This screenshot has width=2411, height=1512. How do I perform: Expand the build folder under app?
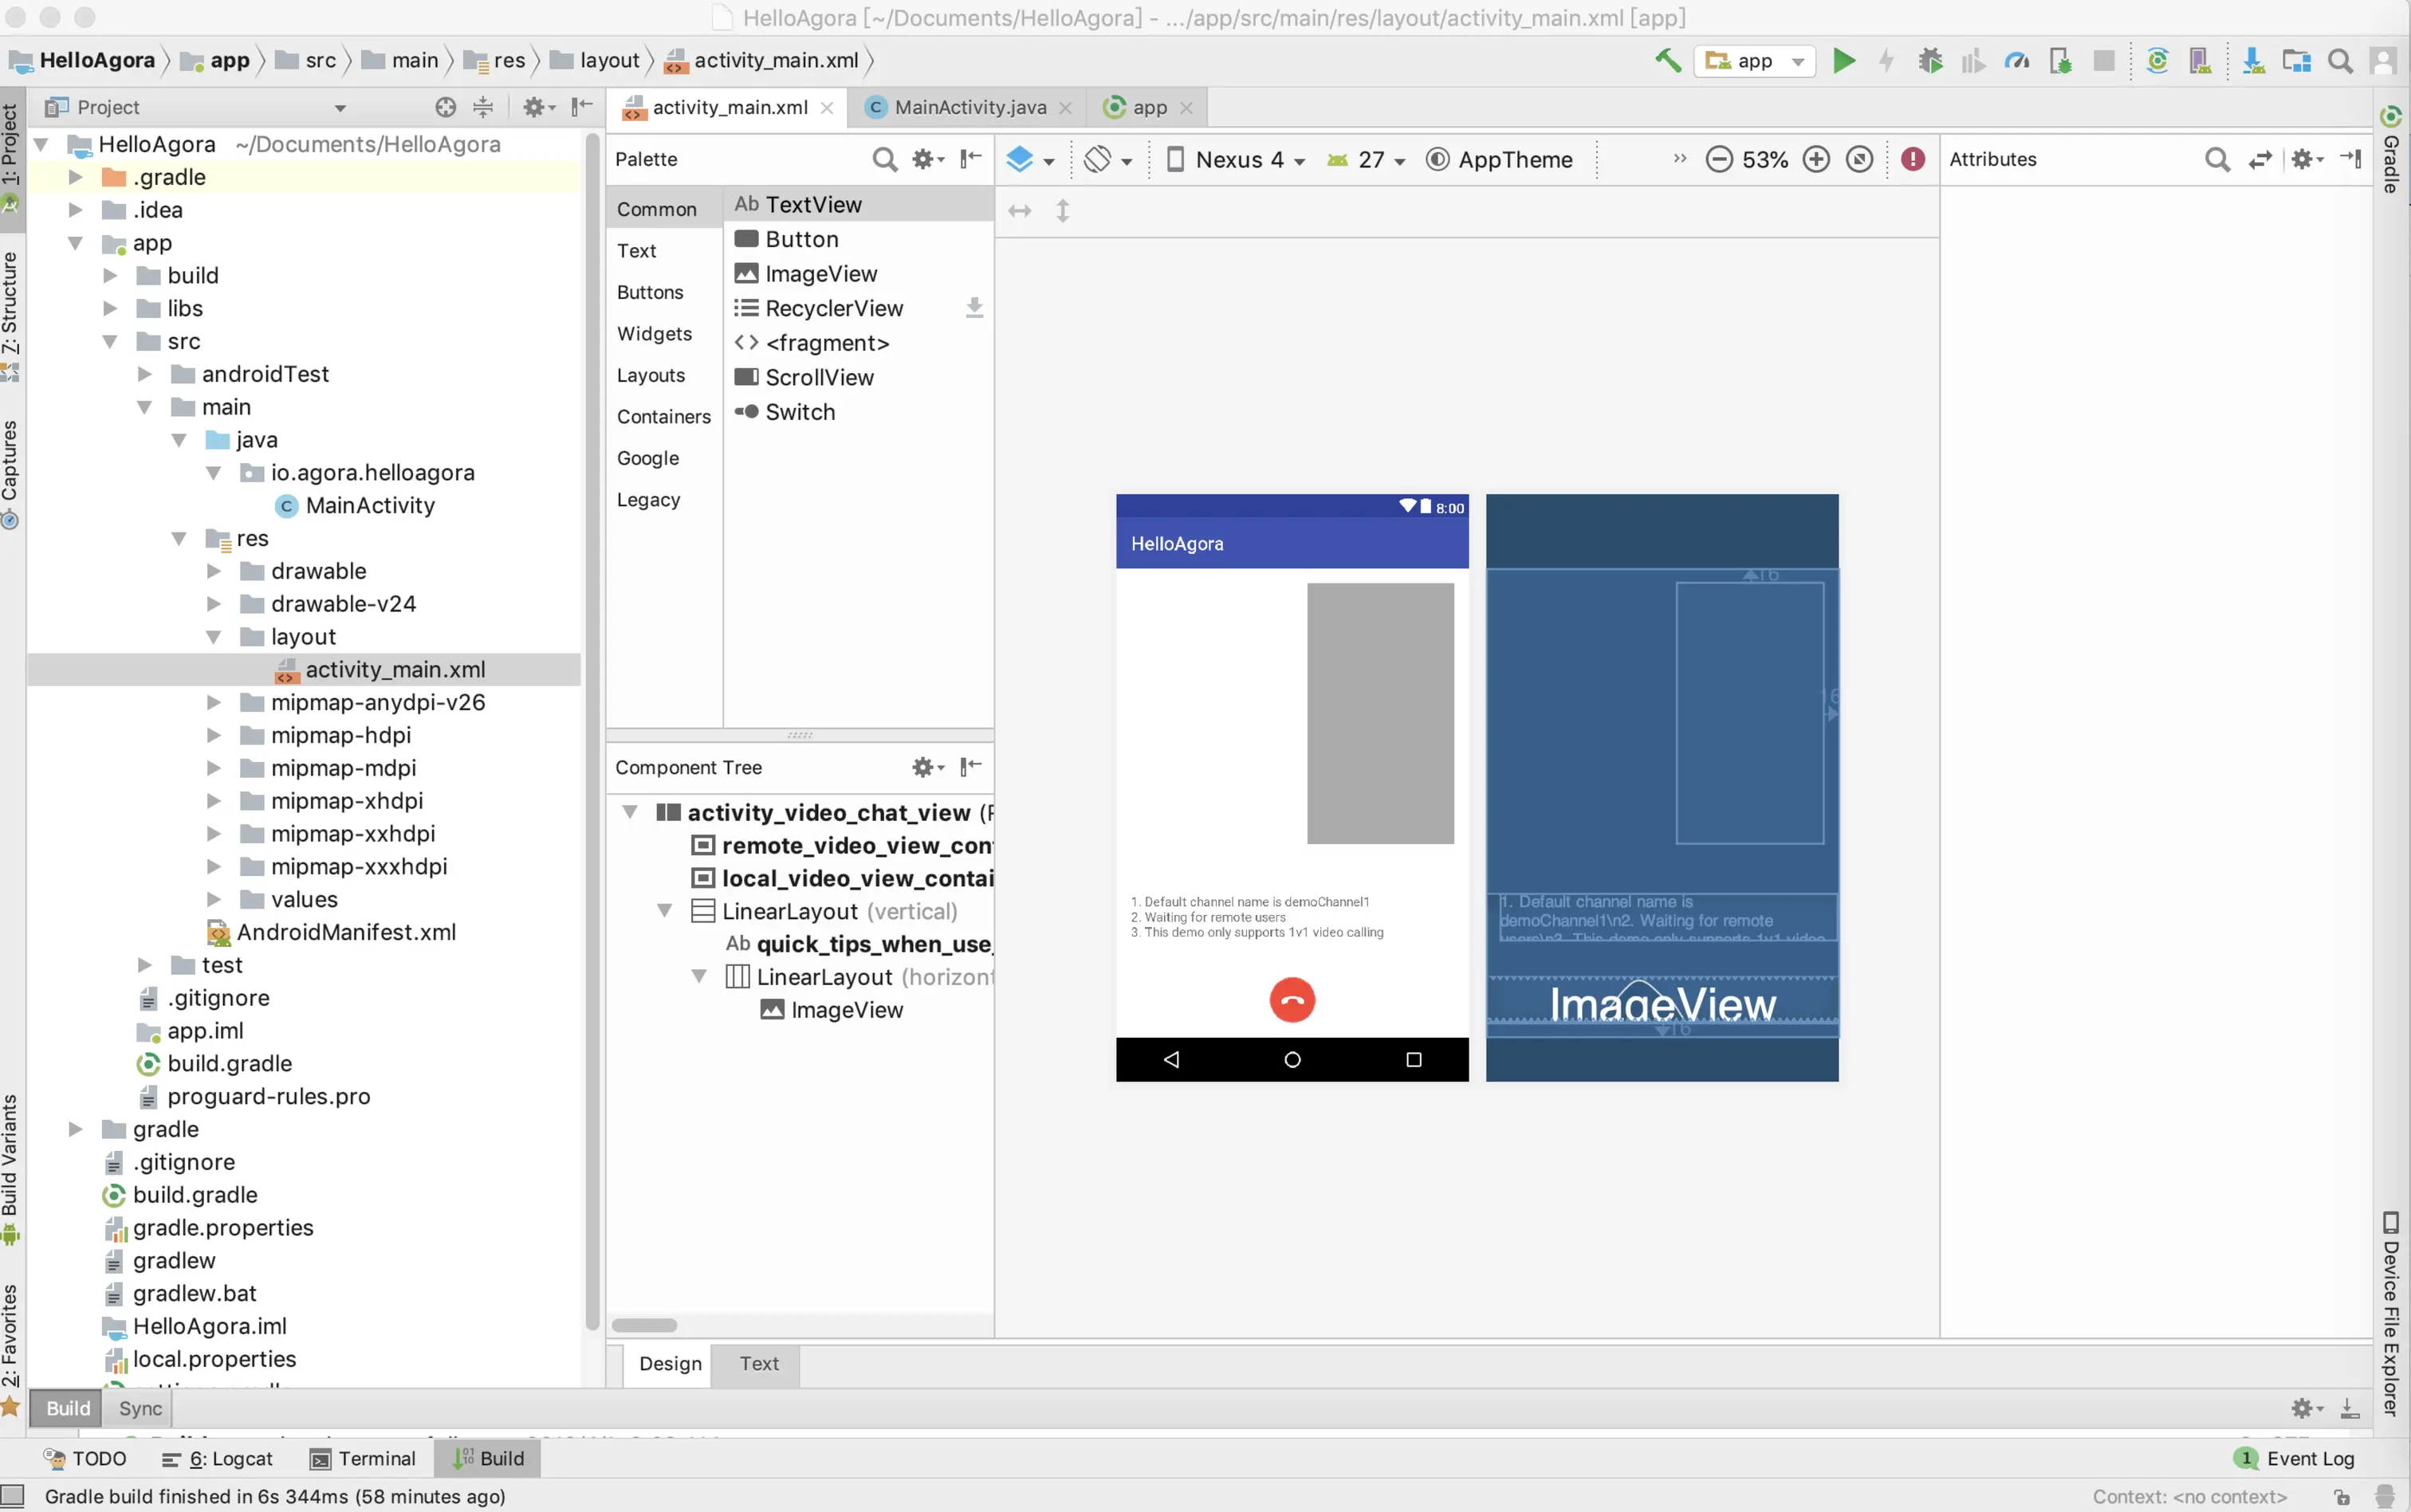point(110,275)
